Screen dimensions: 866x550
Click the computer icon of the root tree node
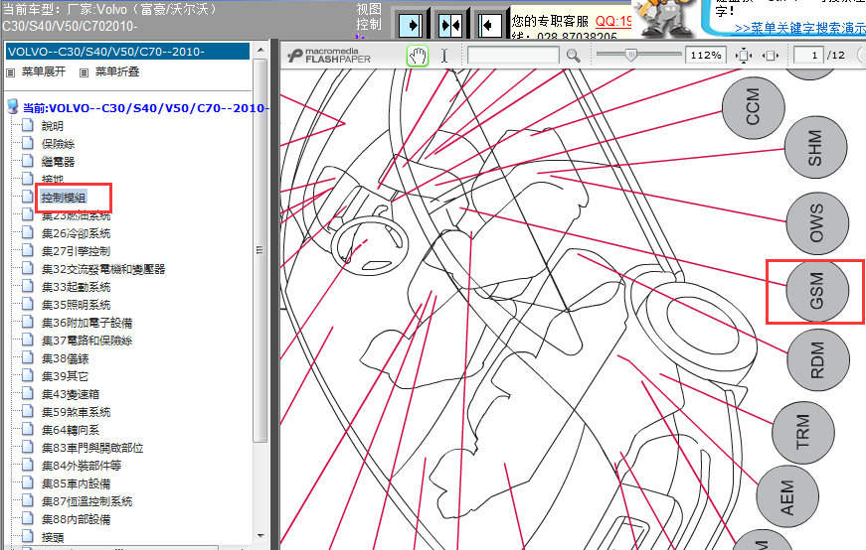pos(13,107)
